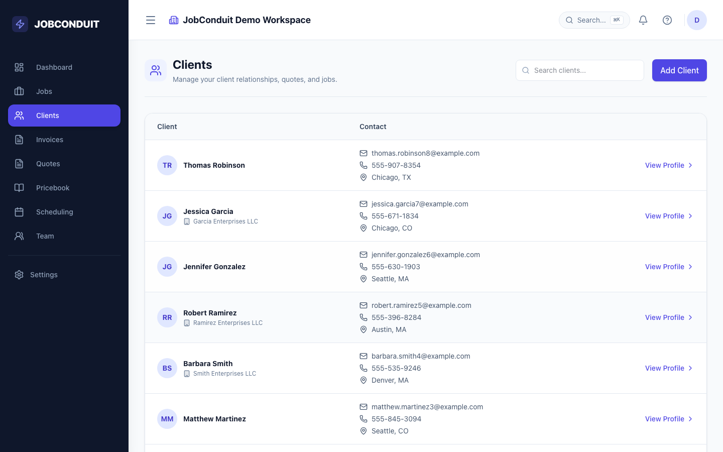Screen dimensions: 723x452
Task: Click email thomas.robinson8@example.com
Action: [425, 153]
